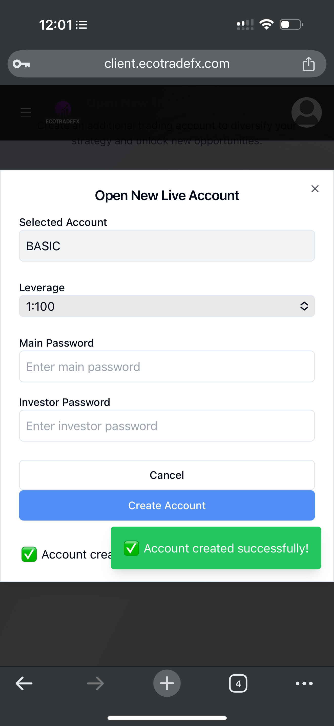
Task: Click the Selected Account BASIC field
Action: (167, 246)
